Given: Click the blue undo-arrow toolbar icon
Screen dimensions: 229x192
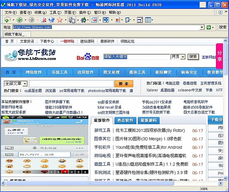Looking at the screenshot, I should point(106,20).
